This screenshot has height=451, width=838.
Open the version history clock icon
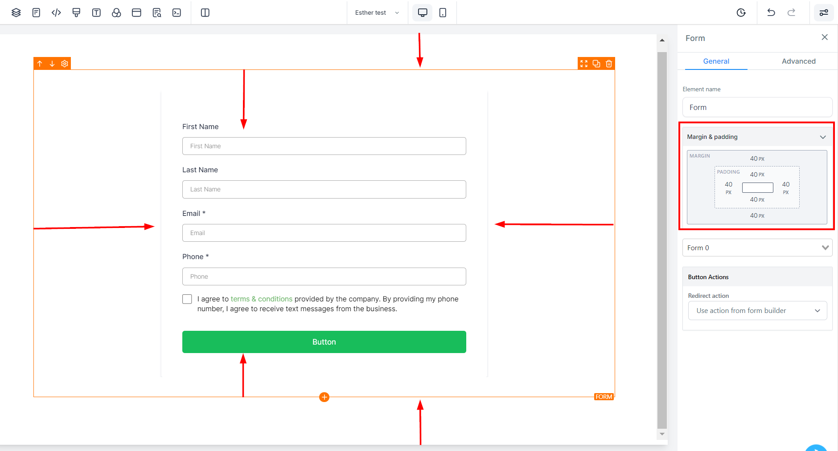point(741,12)
